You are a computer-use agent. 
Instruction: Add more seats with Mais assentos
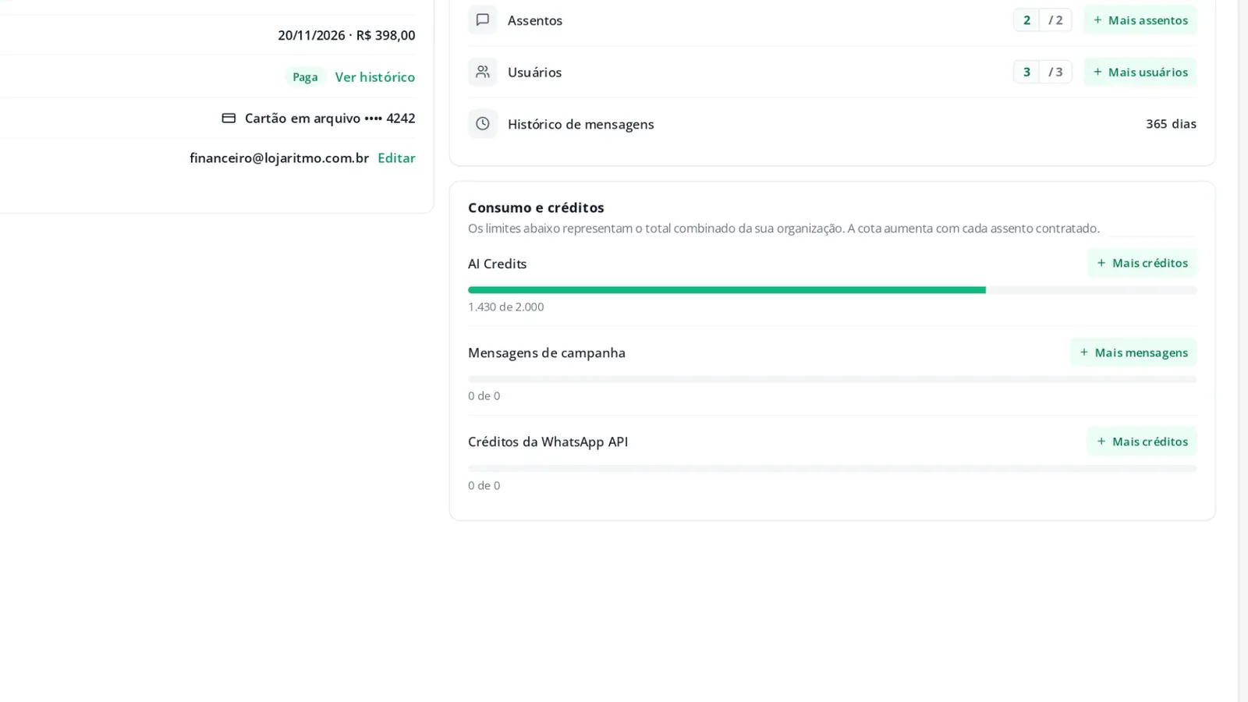[1140, 19]
